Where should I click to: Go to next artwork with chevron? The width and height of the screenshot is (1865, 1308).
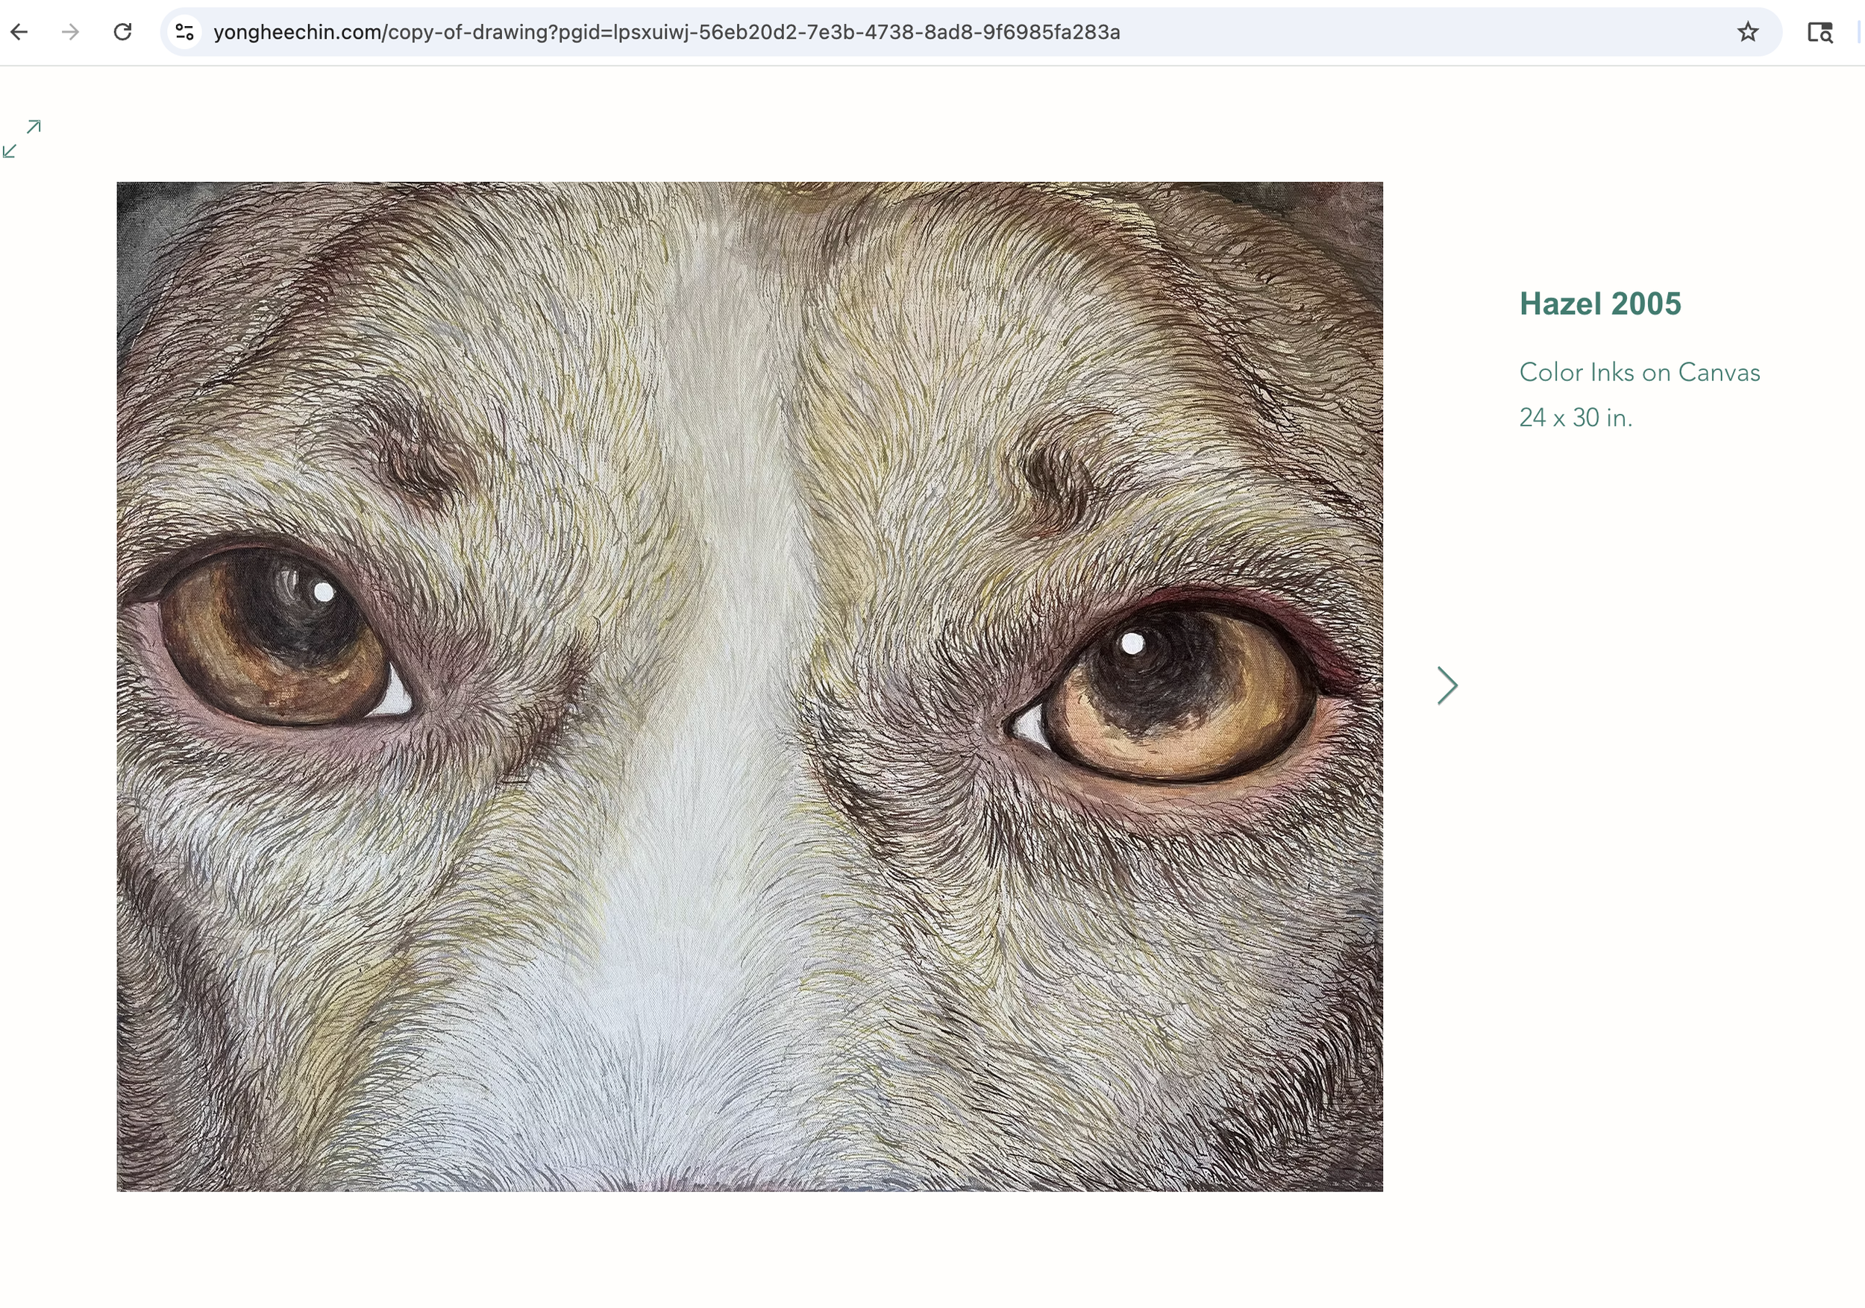[x=1446, y=686]
